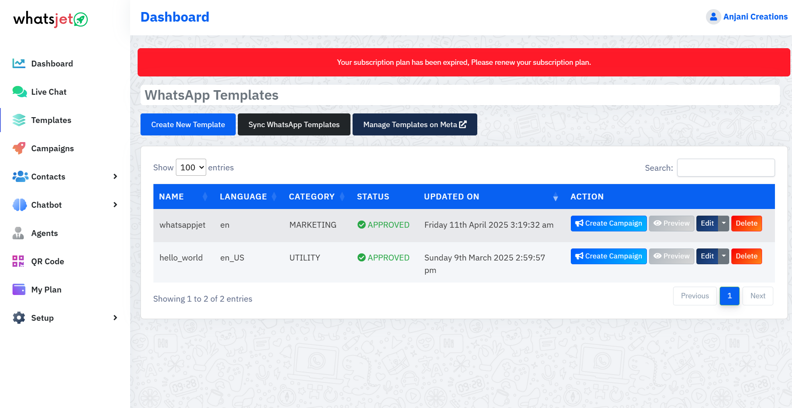Image resolution: width=792 pixels, height=408 pixels.
Task: Click the Chatbot brain icon
Action: [x=20, y=205]
